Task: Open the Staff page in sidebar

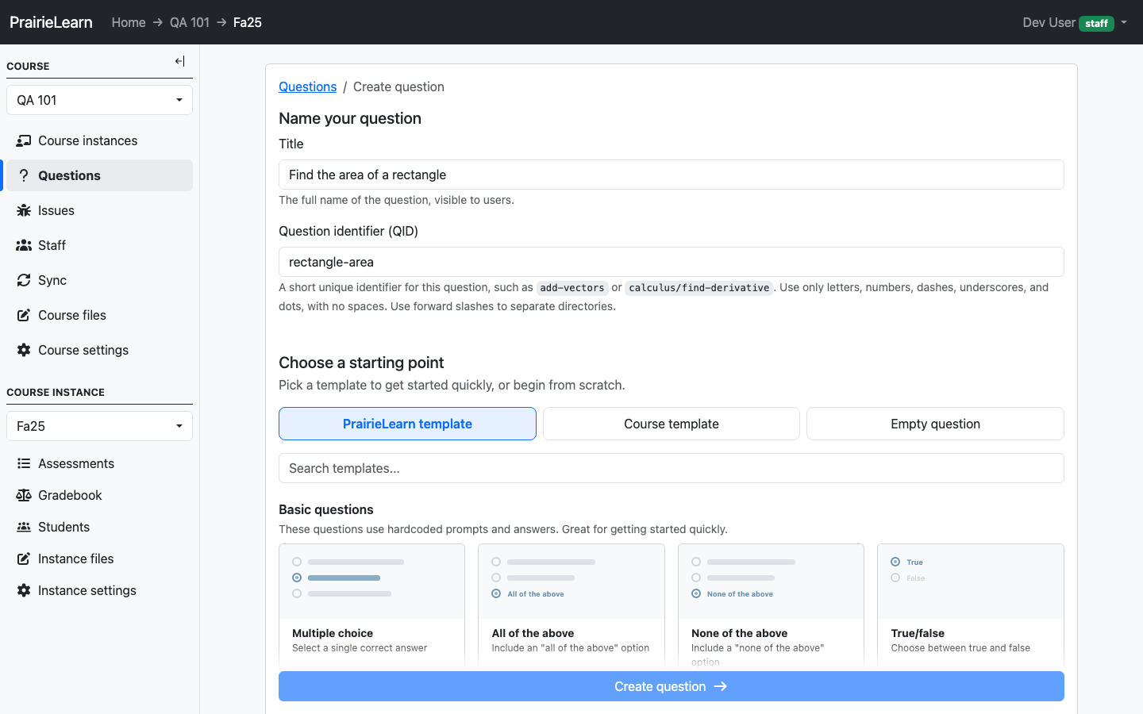Action: point(99,245)
